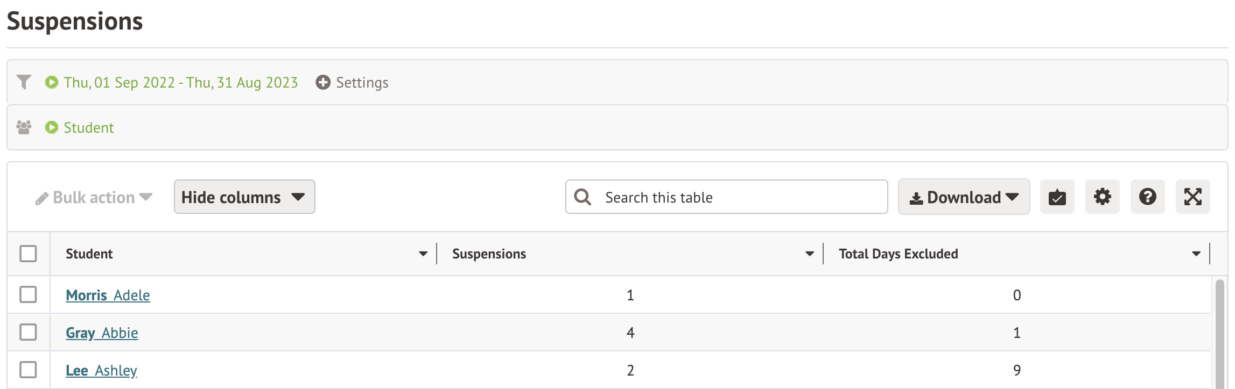Open the help question mark icon
The image size is (1235, 389).
pyautogui.click(x=1147, y=197)
